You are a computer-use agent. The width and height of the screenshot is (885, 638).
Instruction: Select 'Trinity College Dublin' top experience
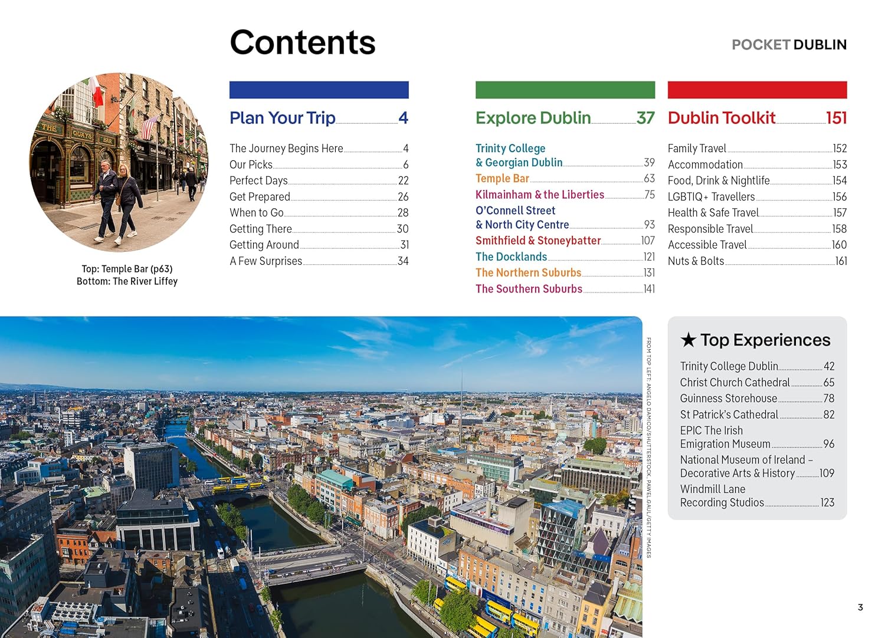pos(757,366)
